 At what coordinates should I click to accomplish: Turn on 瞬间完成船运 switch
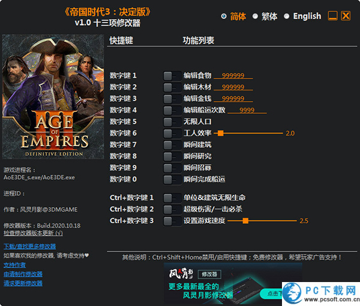[x=172, y=180]
